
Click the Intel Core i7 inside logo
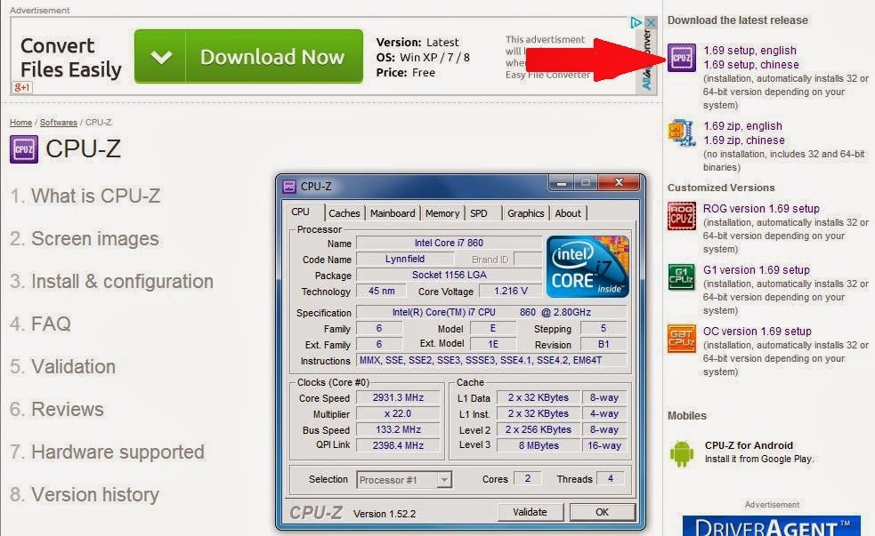(587, 267)
